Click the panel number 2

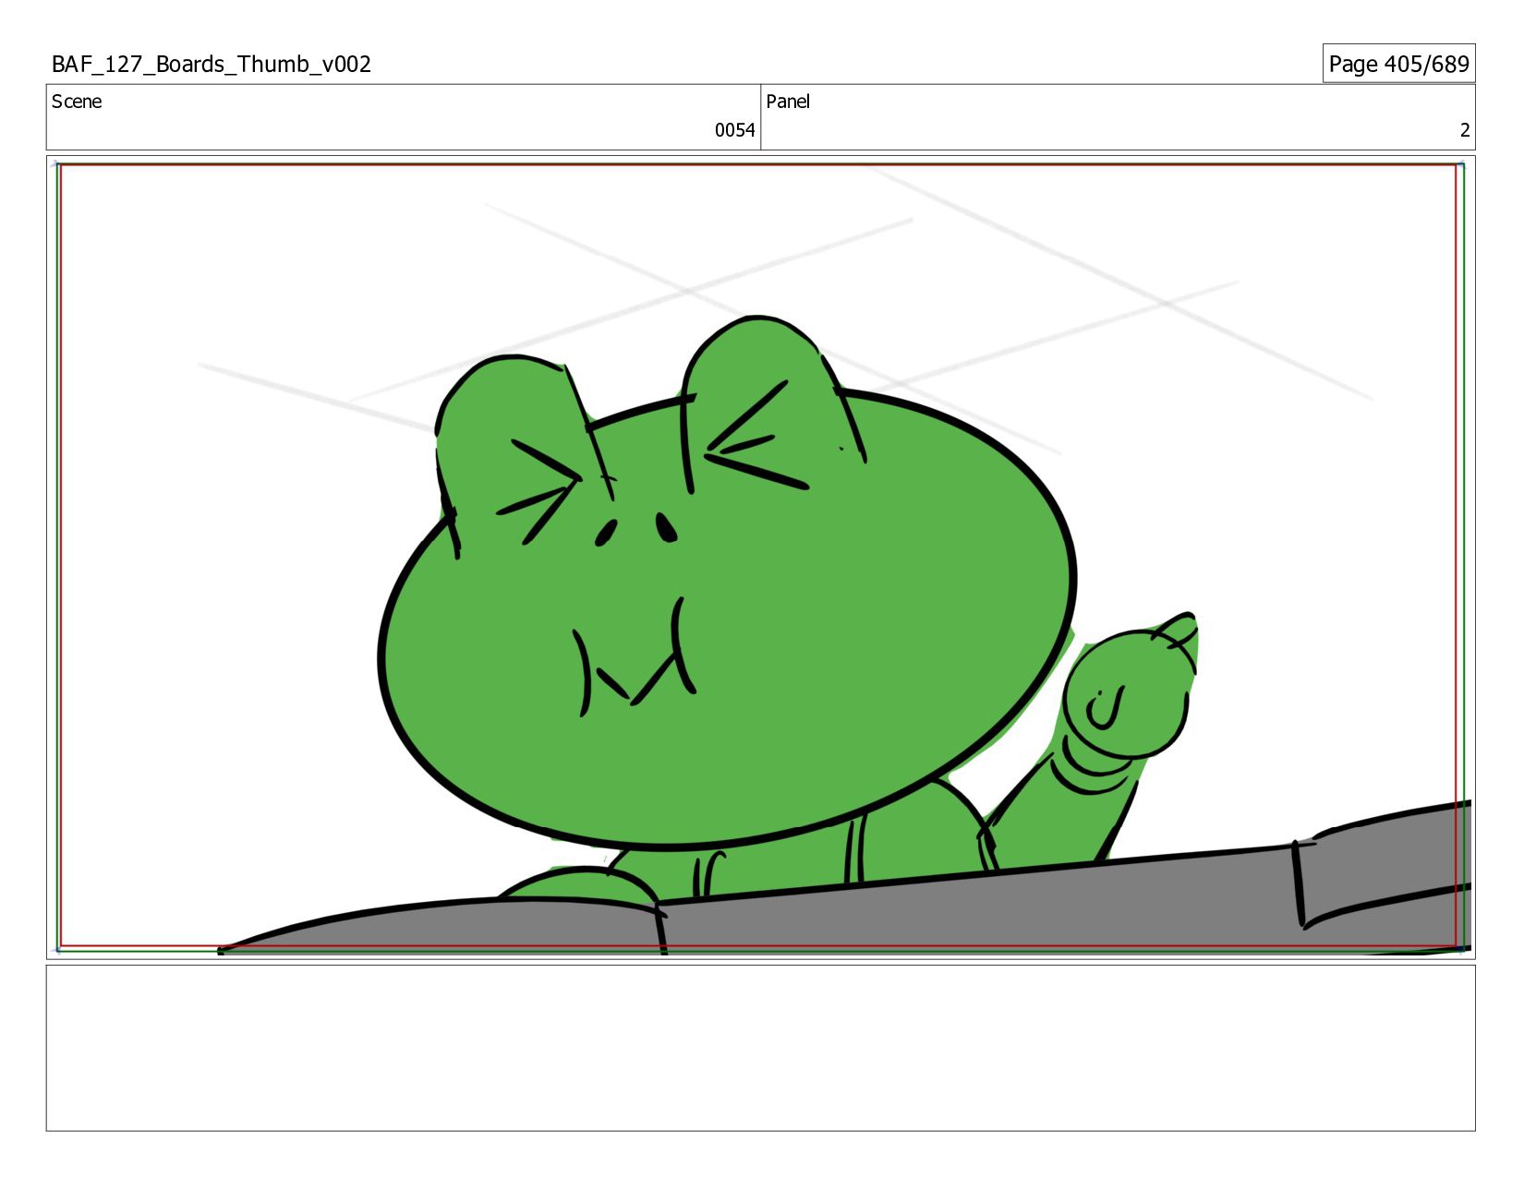coord(1464,130)
